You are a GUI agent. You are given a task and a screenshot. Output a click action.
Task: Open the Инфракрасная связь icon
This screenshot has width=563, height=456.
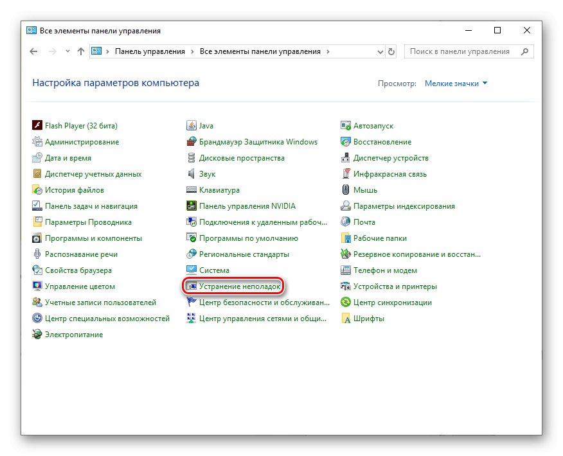[x=345, y=174]
